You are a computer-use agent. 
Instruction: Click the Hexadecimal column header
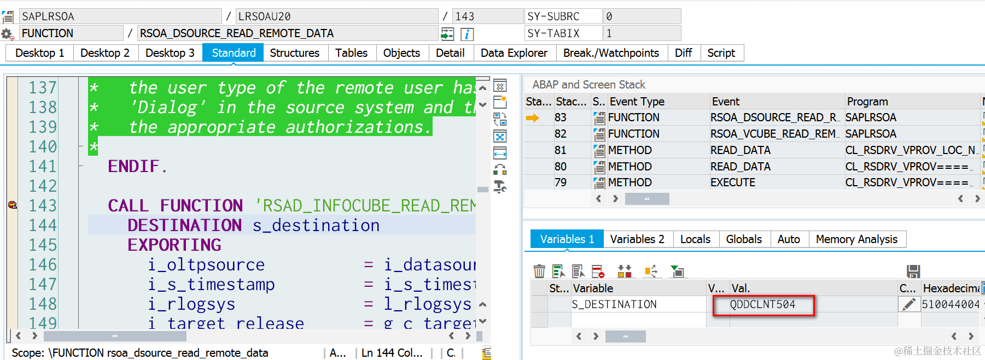coord(951,288)
